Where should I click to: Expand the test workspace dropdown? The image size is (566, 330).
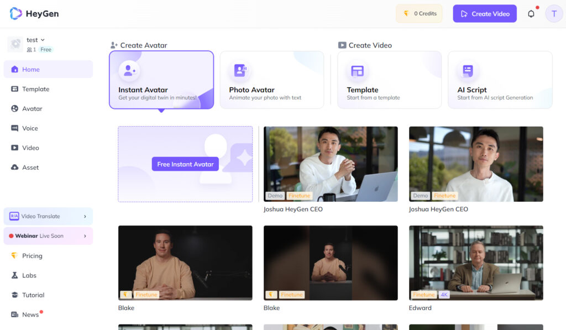43,40
